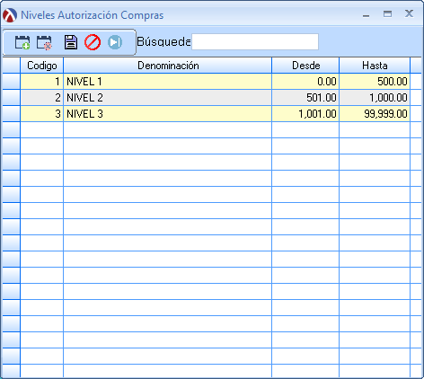424x379 pixels.
Task: Click the Hasta value 99,999.00
Action: (x=375, y=114)
